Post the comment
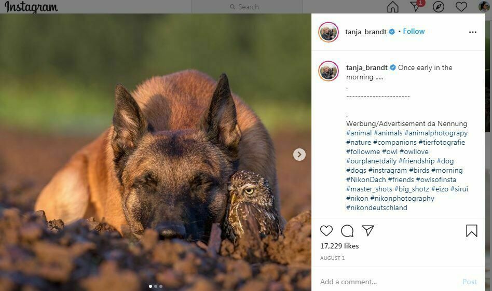The width and height of the screenshot is (492, 291). coord(469,282)
